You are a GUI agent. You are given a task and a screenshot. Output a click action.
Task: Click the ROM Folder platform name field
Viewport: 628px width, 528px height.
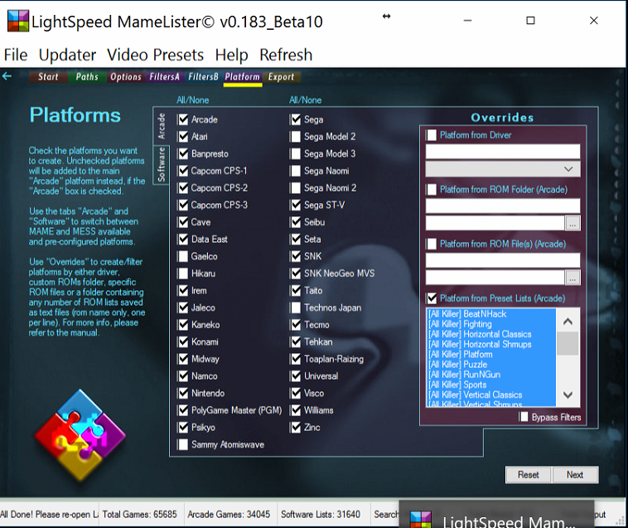[503, 206]
